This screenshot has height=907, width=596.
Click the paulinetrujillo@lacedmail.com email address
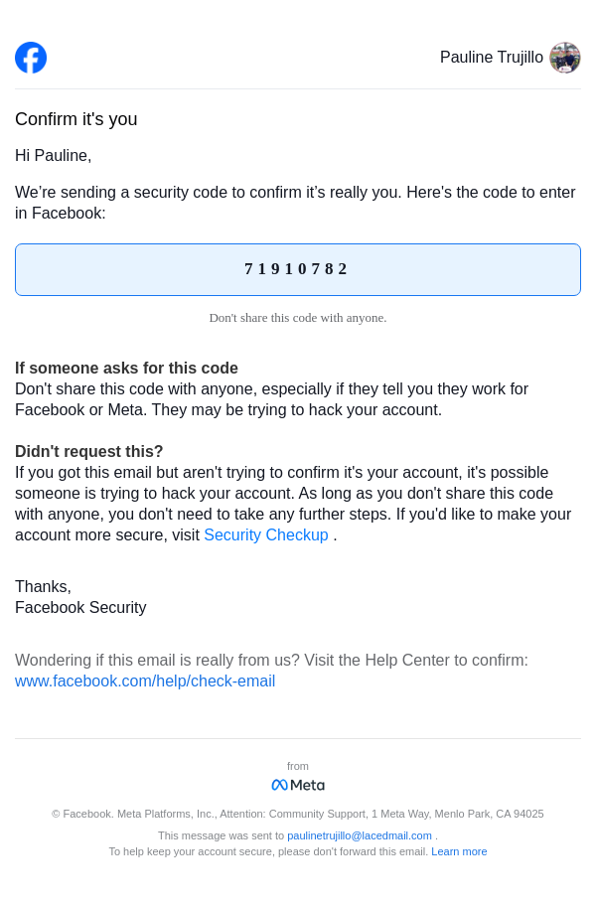360,835
